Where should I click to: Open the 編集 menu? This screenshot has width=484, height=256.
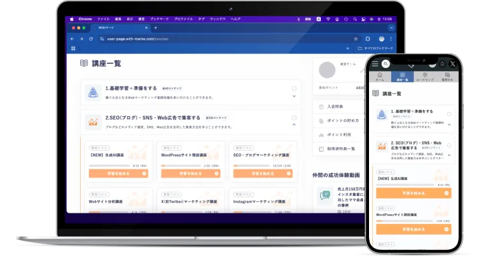pos(118,19)
